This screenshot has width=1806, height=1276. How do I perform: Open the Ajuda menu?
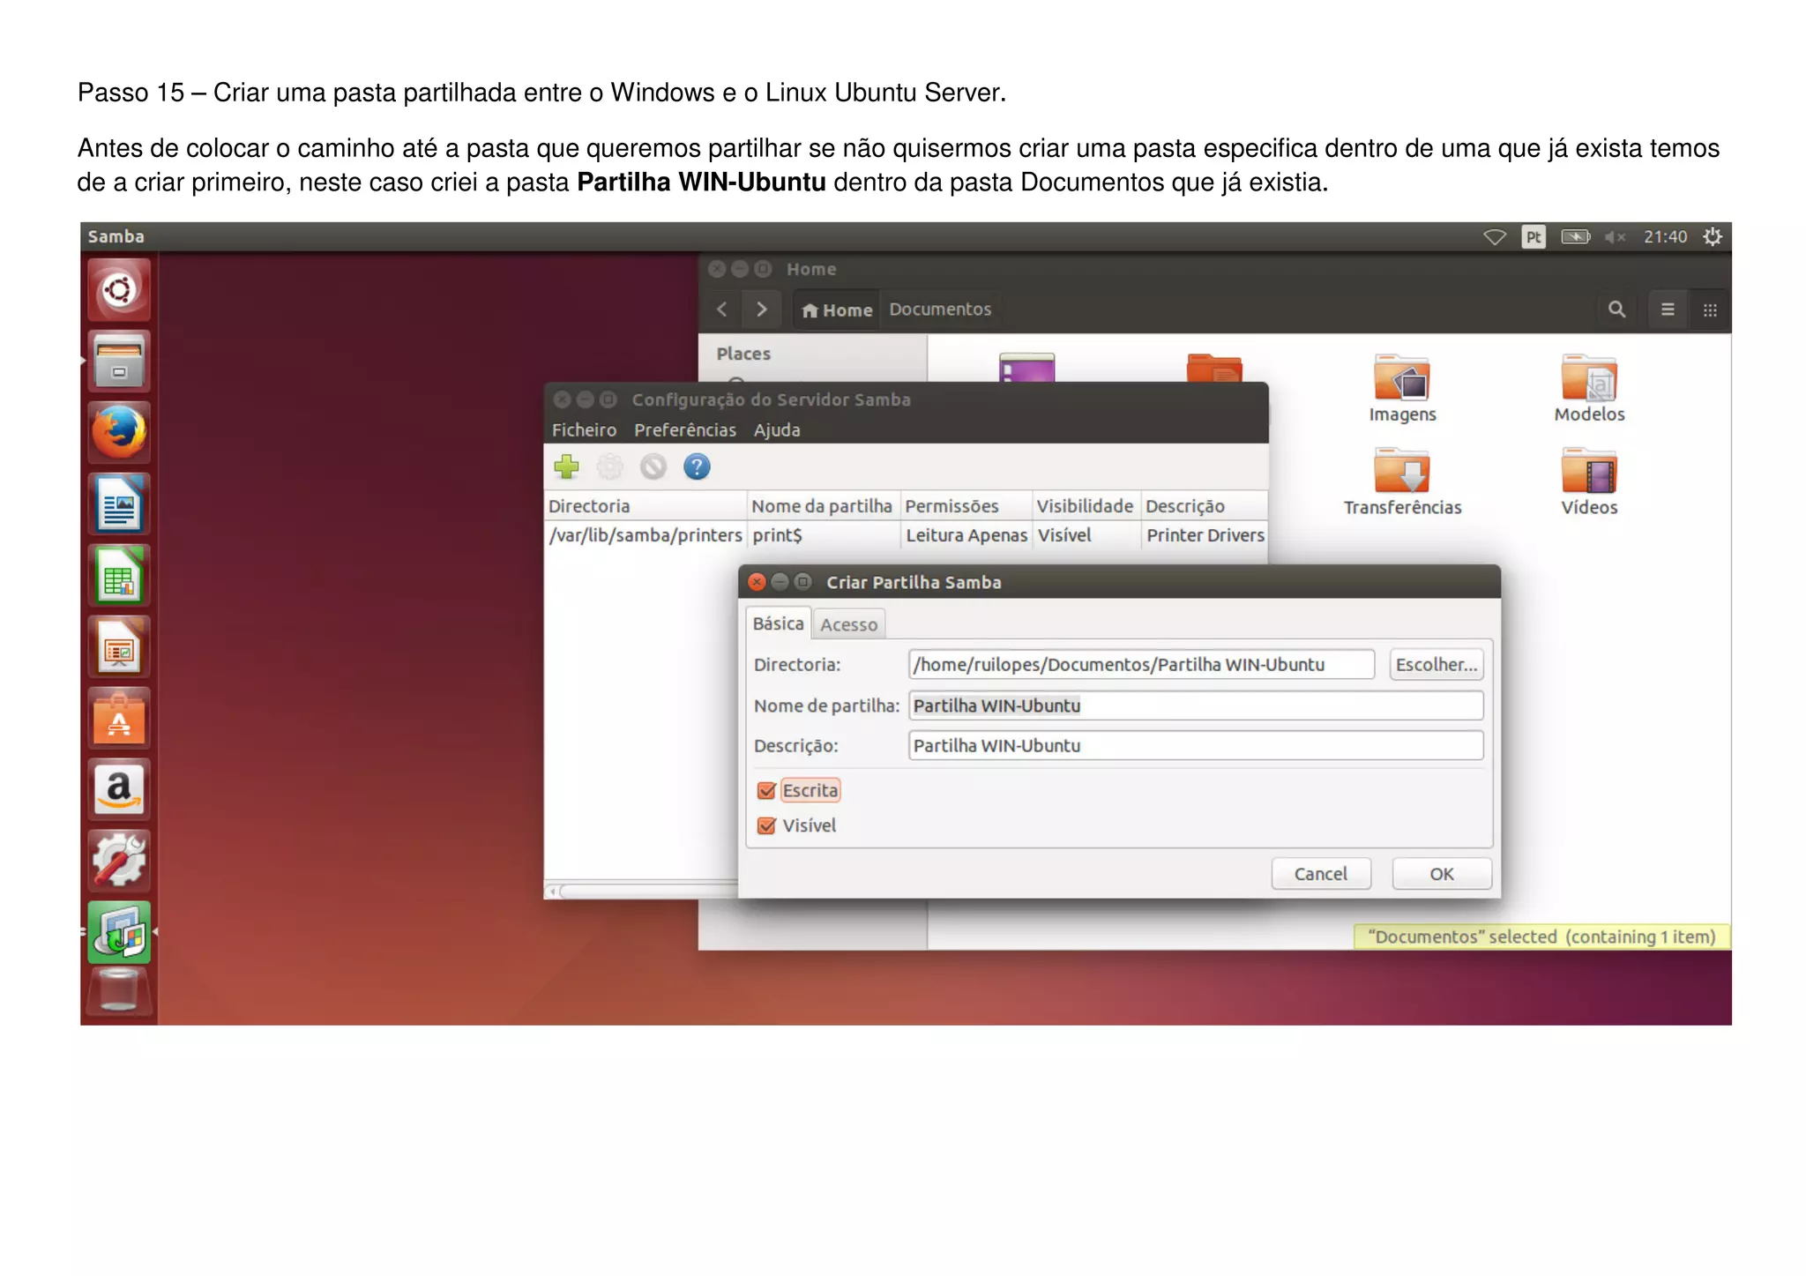pyautogui.click(x=777, y=430)
